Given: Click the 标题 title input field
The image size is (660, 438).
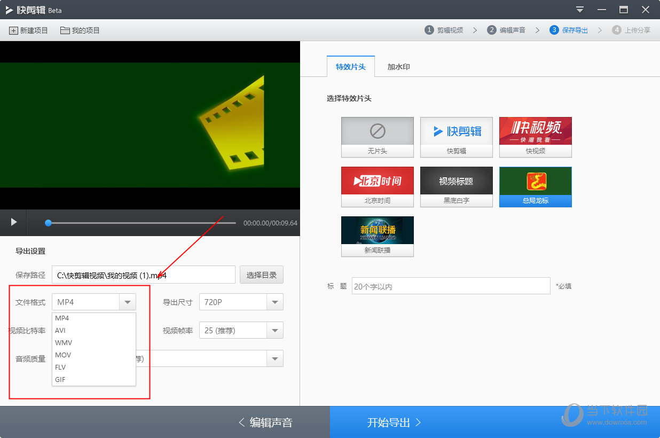Looking at the screenshot, I should click(x=451, y=286).
